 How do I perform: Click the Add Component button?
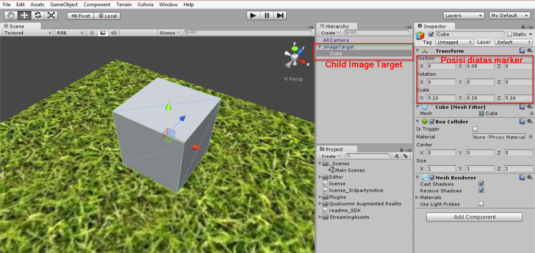point(474,217)
